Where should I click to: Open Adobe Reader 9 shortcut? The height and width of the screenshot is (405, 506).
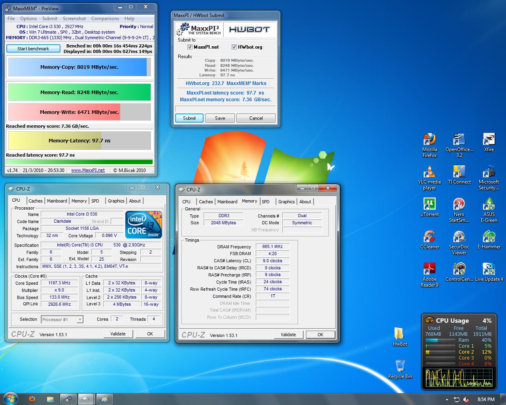click(x=429, y=275)
